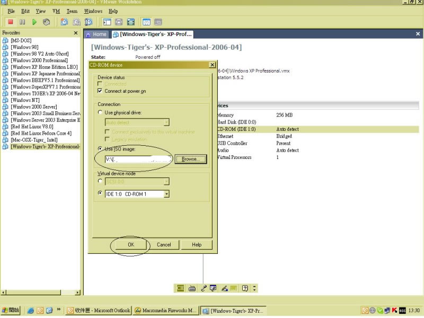Click the Suspend (pause) toolbar icon

point(22,22)
